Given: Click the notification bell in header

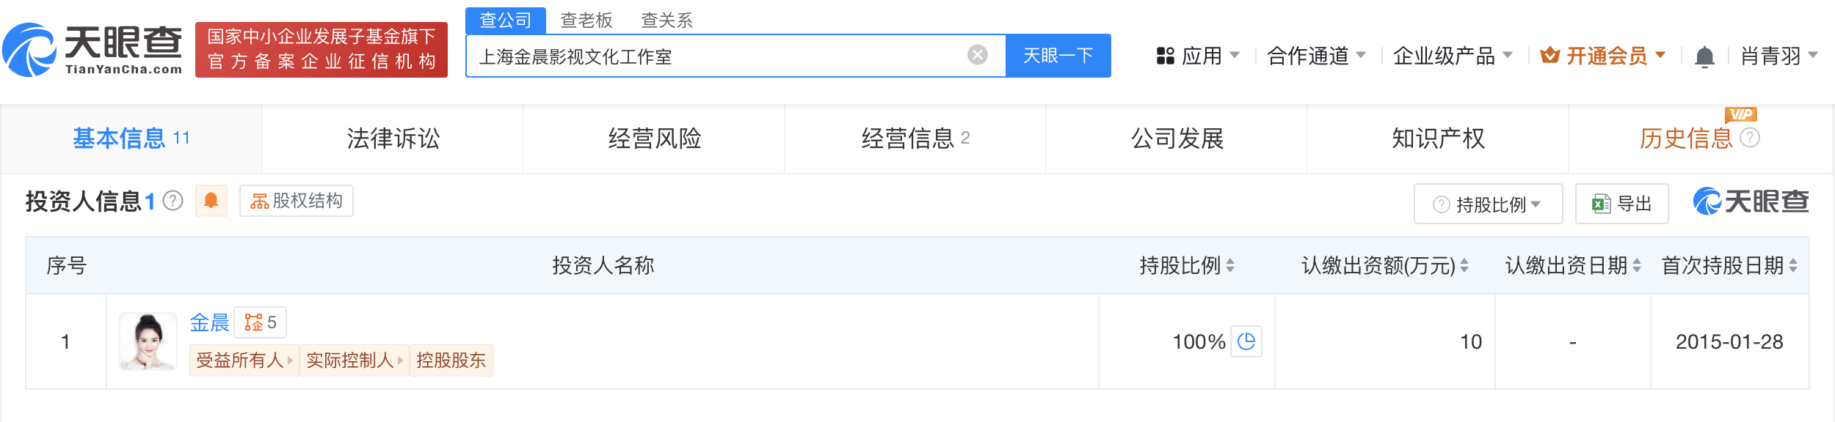Looking at the screenshot, I should (x=1704, y=56).
